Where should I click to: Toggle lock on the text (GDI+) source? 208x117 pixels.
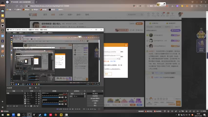pyautogui.click(x=39, y=97)
